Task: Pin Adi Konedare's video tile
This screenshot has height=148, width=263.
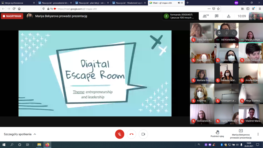Action: tap(219, 33)
